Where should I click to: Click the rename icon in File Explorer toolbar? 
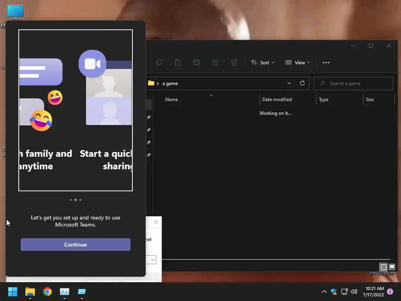click(197, 62)
